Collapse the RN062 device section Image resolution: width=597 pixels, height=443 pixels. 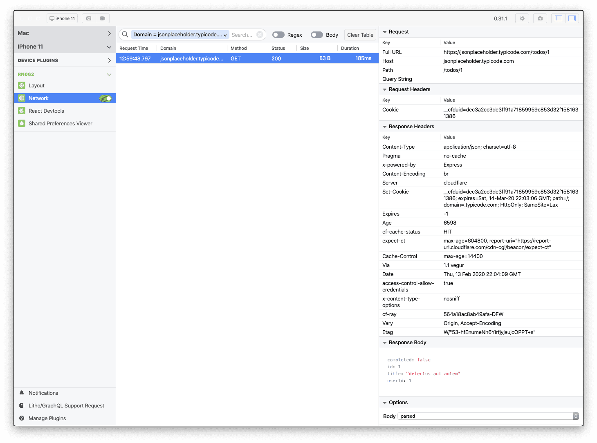coord(109,74)
